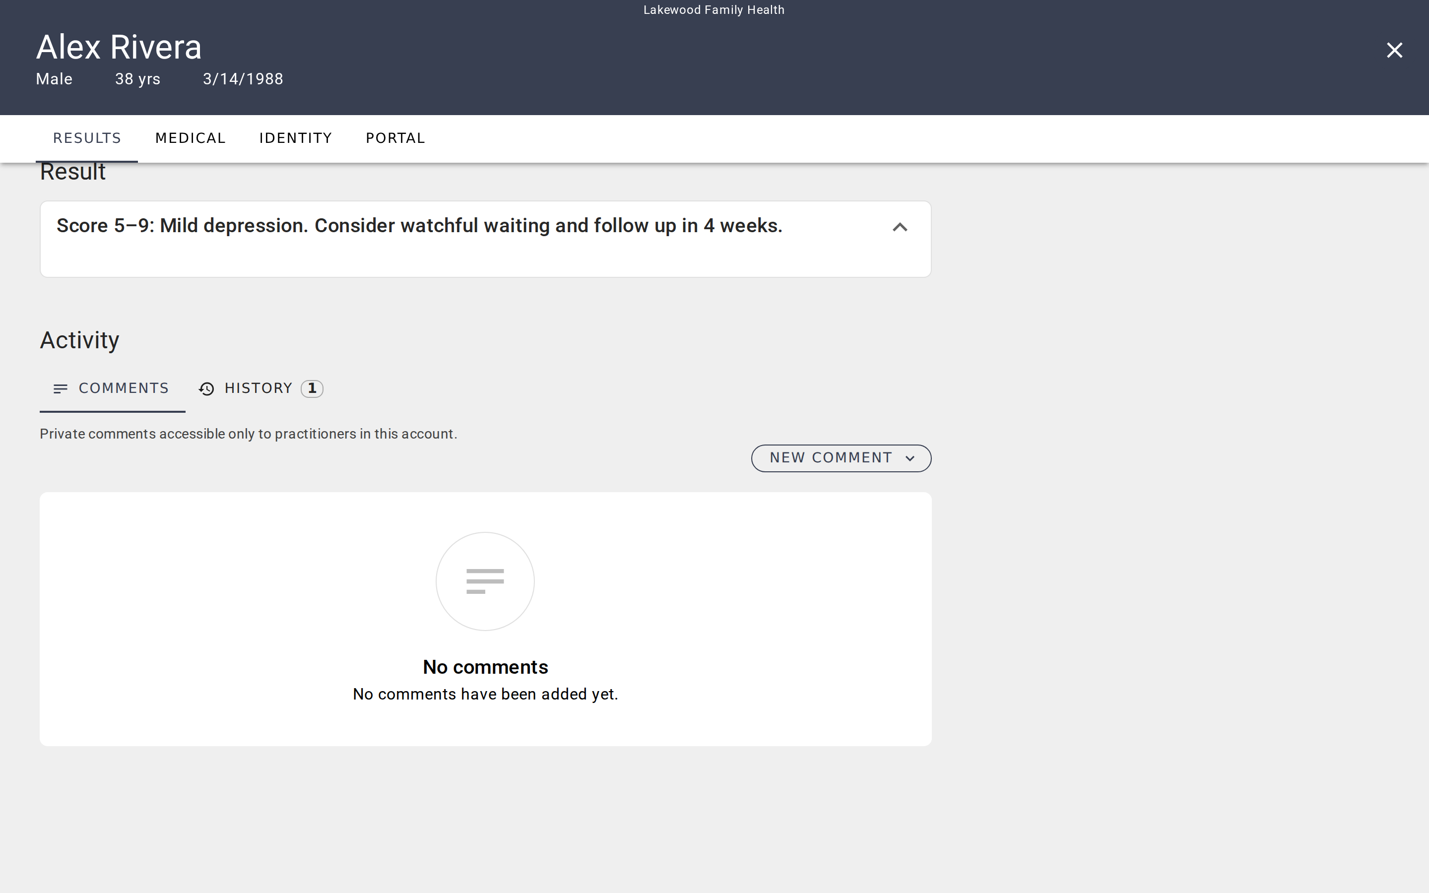
Task: Select the COMMENTS activity tab
Action: pos(112,388)
